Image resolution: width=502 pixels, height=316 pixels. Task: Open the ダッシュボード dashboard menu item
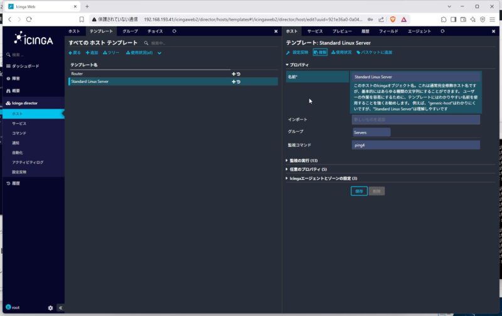tap(23, 66)
